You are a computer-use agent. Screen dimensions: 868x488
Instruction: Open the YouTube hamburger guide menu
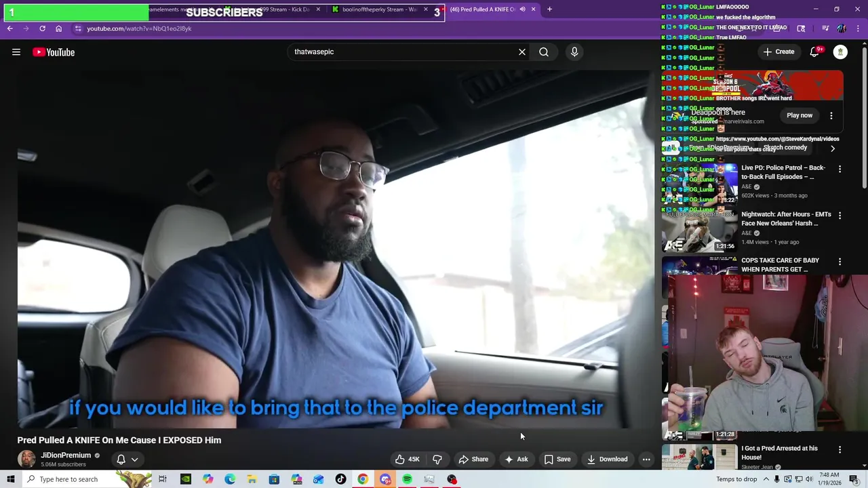coord(16,52)
